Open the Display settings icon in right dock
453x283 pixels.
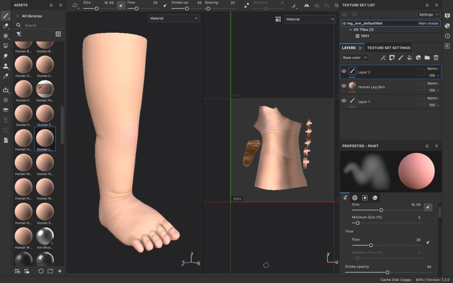pyautogui.click(x=447, y=16)
